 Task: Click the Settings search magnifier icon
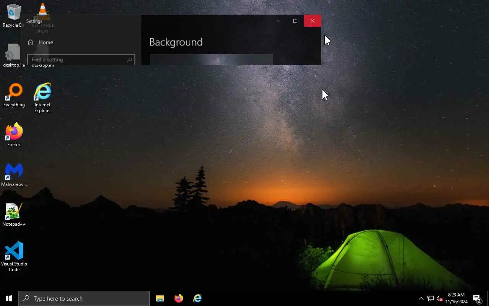[130, 60]
